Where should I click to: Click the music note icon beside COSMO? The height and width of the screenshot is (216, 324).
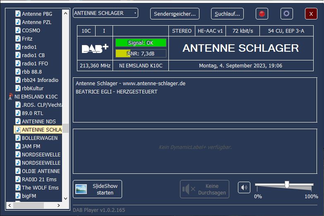pyautogui.click(x=18, y=30)
